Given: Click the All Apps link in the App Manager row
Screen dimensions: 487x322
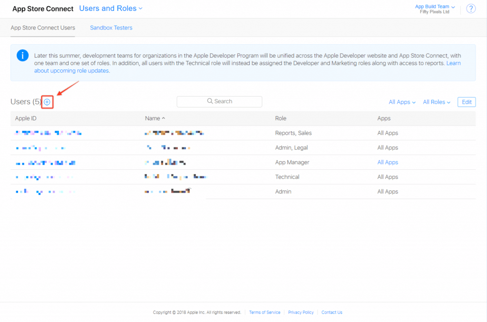Looking at the screenshot, I should click(x=388, y=162).
